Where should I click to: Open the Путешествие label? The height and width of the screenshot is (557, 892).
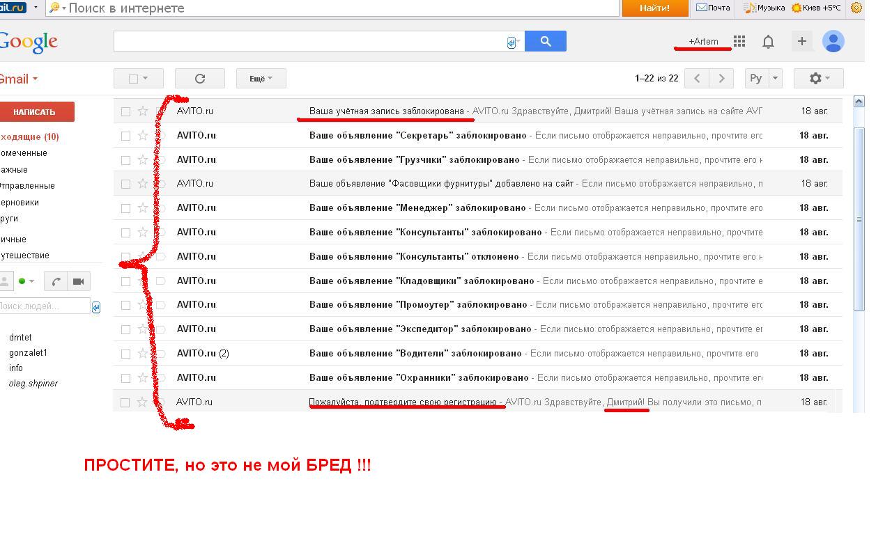pyautogui.click(x=24, y=256)
